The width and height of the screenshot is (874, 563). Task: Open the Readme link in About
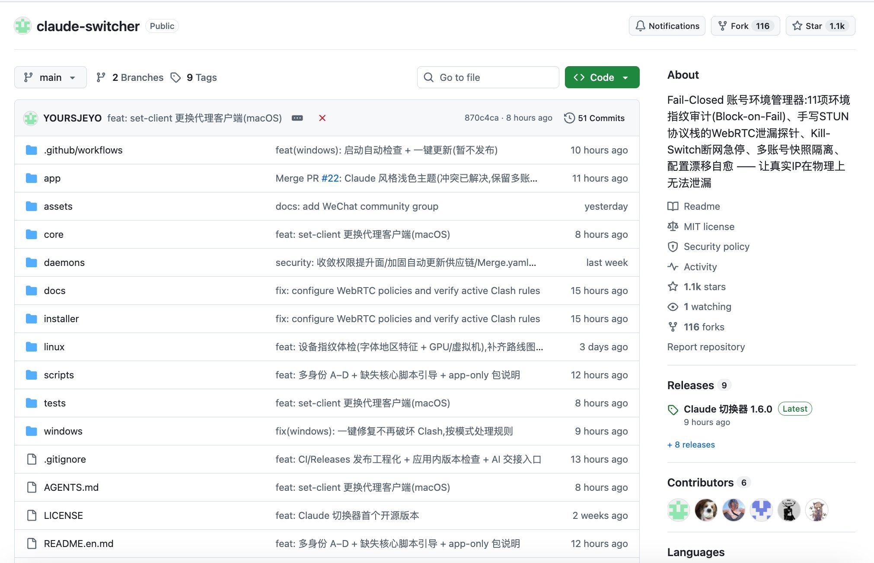click(694, 206)
